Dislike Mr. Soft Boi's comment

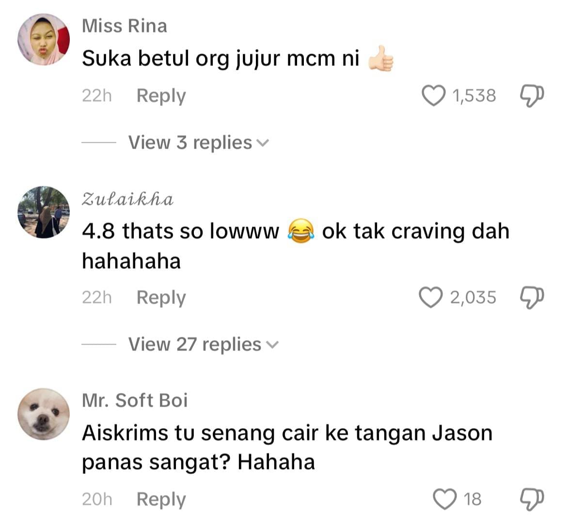coord(532,500)
